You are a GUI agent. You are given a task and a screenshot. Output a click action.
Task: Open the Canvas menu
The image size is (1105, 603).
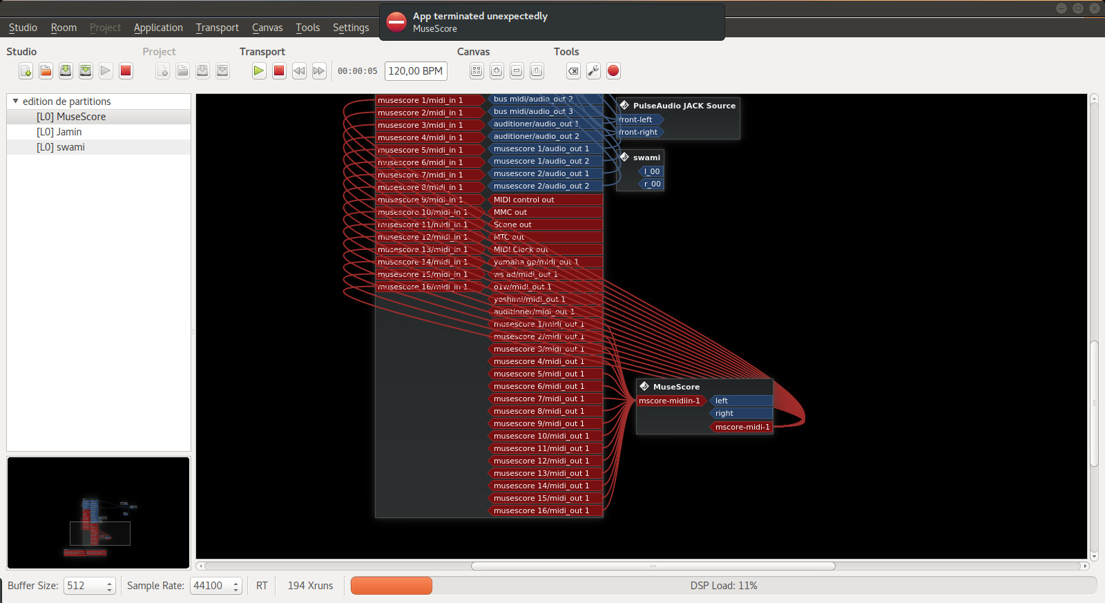(x=267, y=28)
